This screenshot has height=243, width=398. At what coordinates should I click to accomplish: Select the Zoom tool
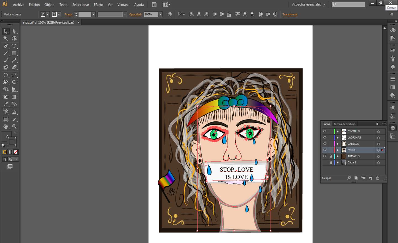tap(14, 127)
